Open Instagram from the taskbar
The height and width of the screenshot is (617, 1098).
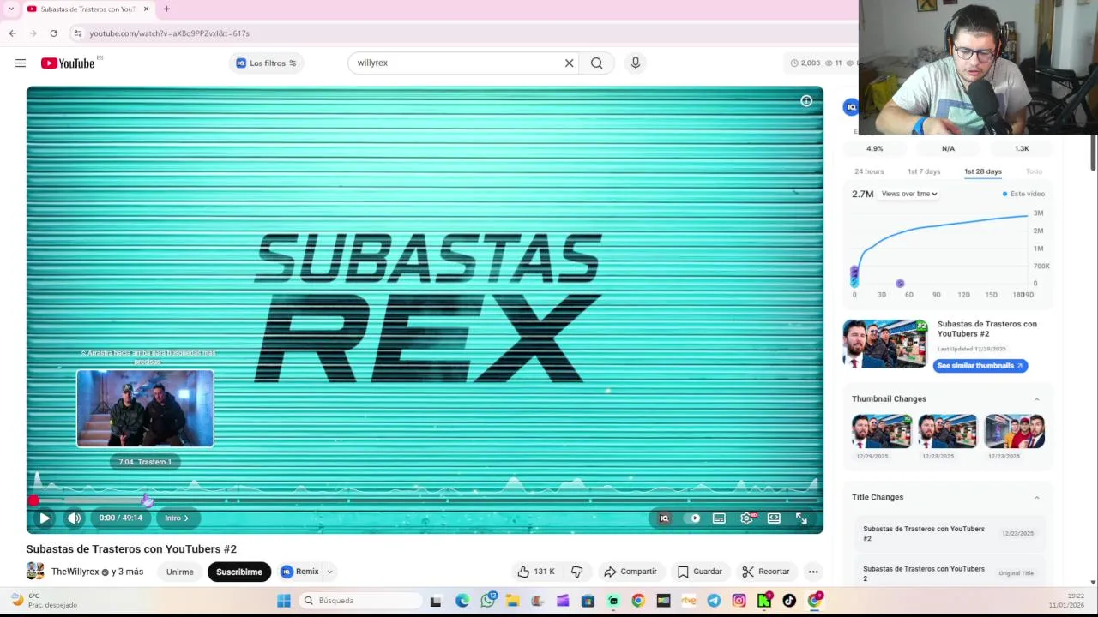pos(739,601)
